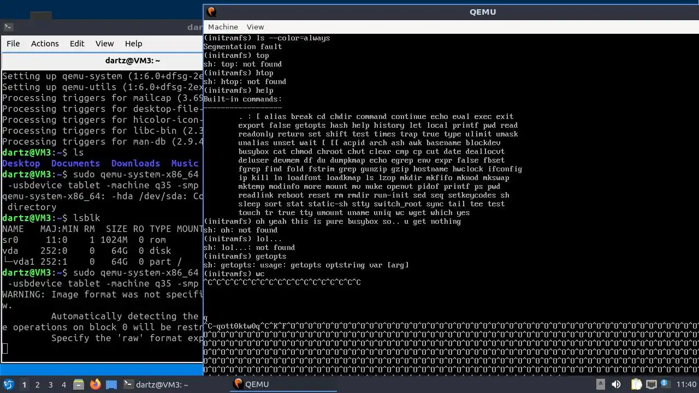
Task: Open the network status tray icon
Action: pos(651,384)
